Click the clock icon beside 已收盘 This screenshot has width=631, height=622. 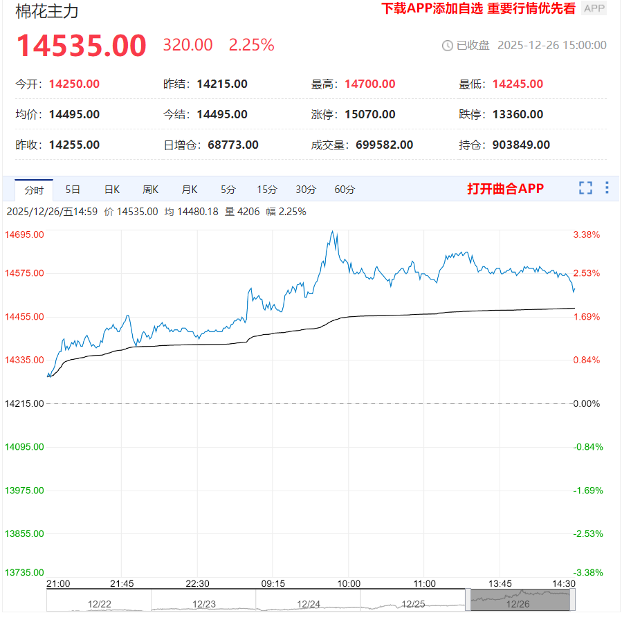pos(448,46)
